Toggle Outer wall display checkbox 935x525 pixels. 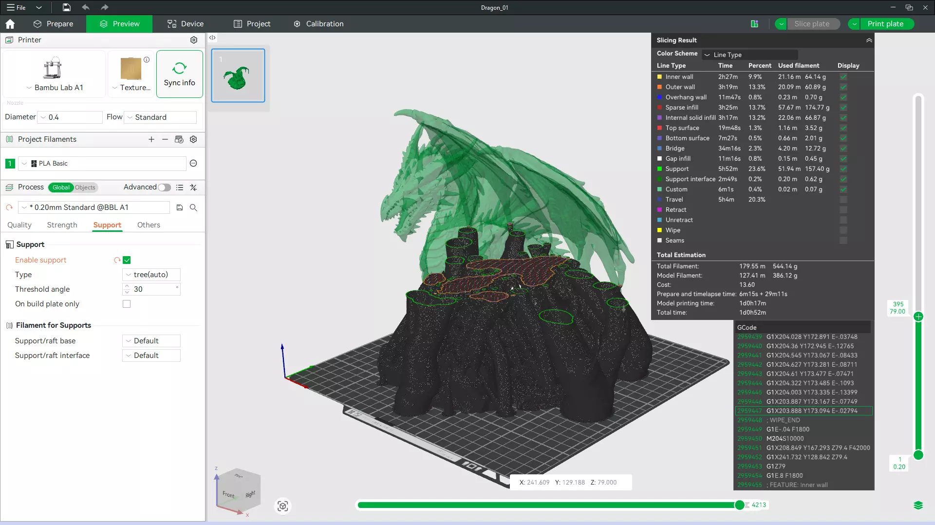843,87
